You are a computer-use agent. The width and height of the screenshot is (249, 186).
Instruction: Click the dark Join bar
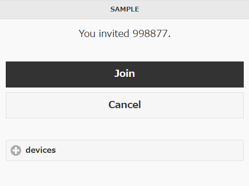(125, 74)
